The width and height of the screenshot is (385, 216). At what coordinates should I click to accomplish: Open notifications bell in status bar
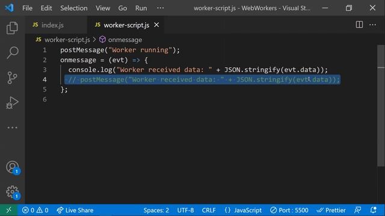[x=374, y=210]
